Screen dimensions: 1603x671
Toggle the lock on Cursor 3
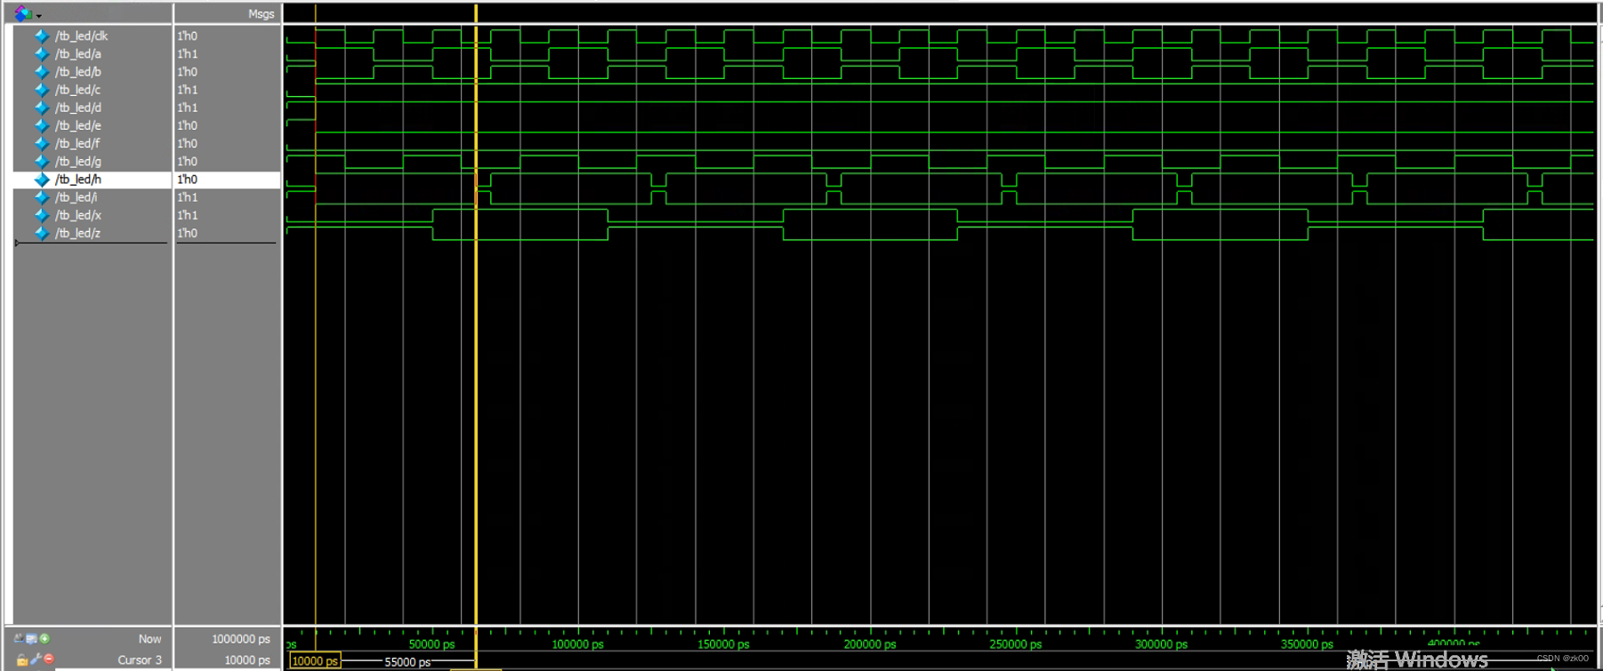[x=22, y=659]
